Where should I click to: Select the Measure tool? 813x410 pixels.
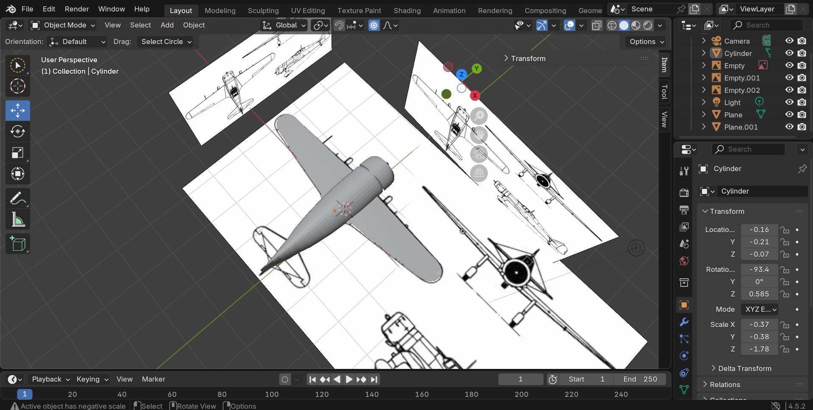(18, 219)
